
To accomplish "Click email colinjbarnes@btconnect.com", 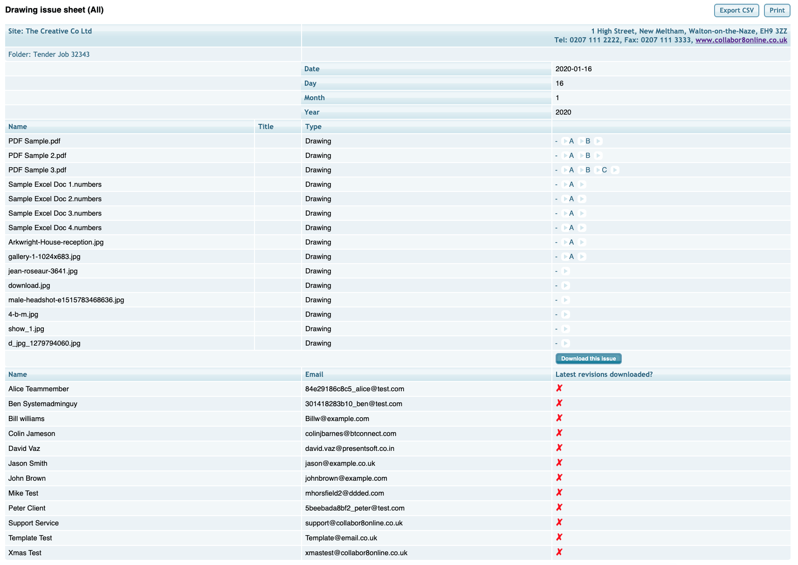I will coord(351,434).
